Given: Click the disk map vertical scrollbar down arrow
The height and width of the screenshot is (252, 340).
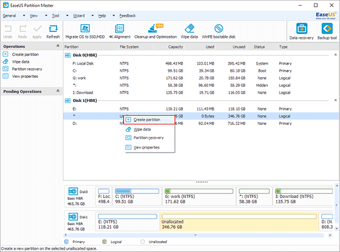Looking at the screenshot, I should point(337,229).
